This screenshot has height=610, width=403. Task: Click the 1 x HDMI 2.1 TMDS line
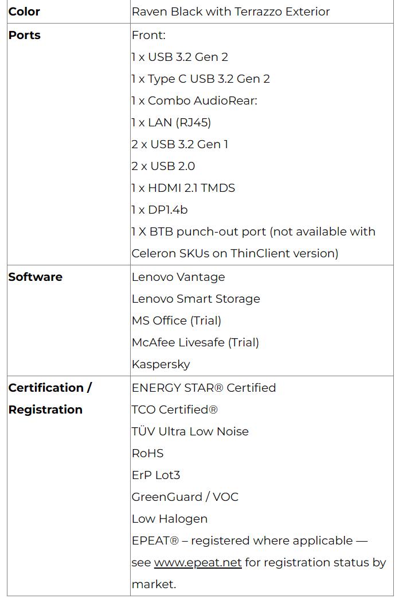click(x=183, y=188)
